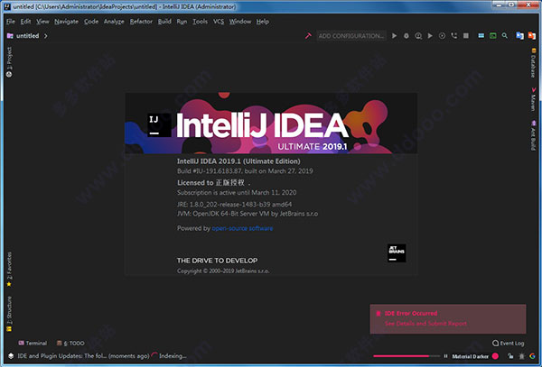Open the Database tool window tab
The height and width of the screenshot is (367, 542).
tap(533, 63)
